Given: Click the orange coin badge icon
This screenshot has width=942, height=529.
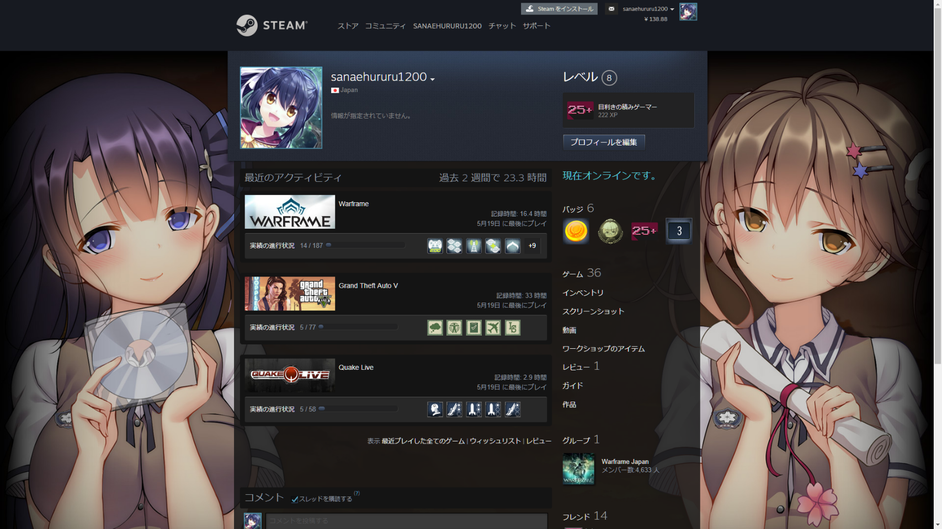Looking at the screenshot, I should click(576, 231).
